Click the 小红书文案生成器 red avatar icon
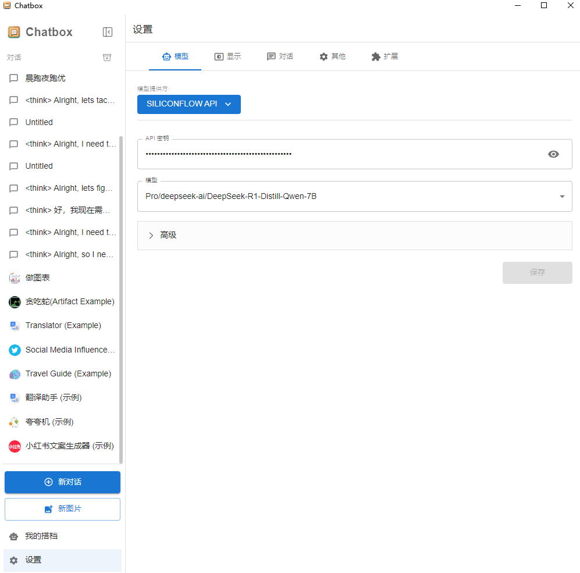 (x=15, y=446)
